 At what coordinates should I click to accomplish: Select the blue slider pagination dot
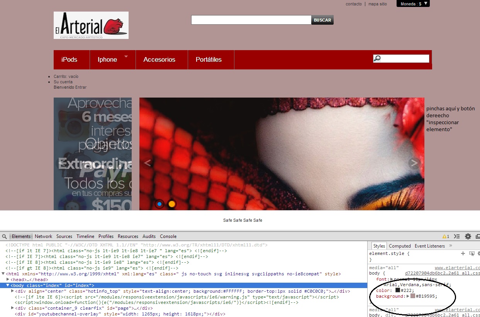pyautogui.click(x=159, y=204)
